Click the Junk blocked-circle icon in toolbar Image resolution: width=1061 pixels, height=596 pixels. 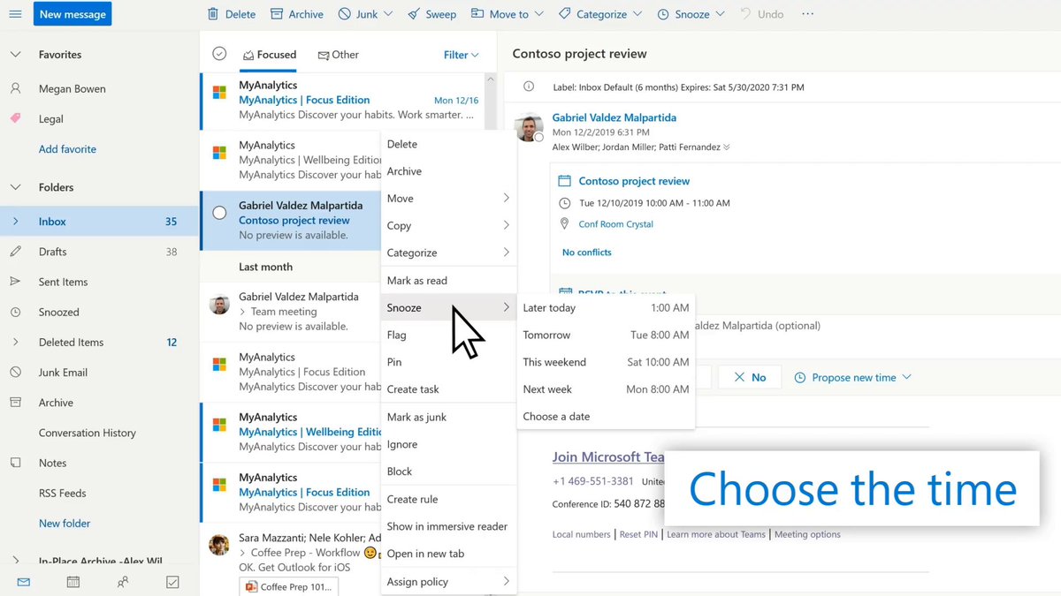pos(343,14)
